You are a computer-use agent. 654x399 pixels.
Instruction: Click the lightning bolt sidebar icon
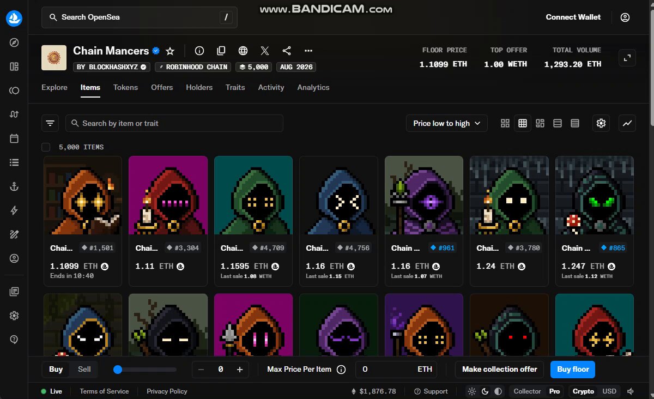[14, 210]
